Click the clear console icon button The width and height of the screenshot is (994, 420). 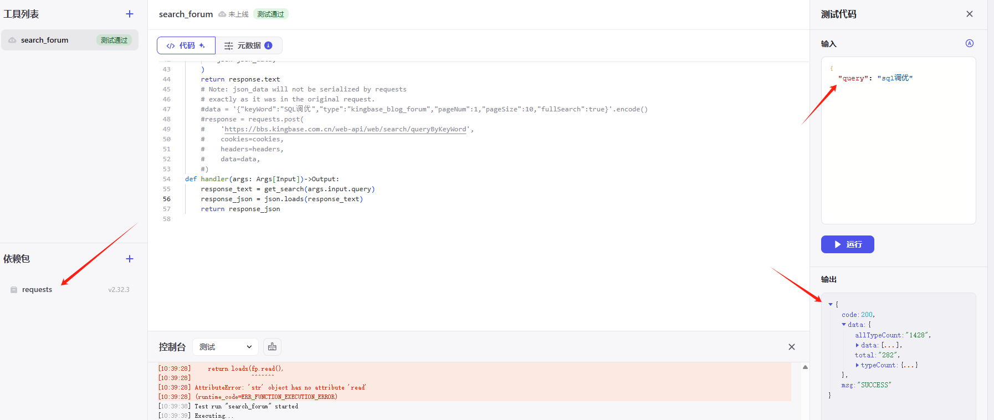point(272,347)
